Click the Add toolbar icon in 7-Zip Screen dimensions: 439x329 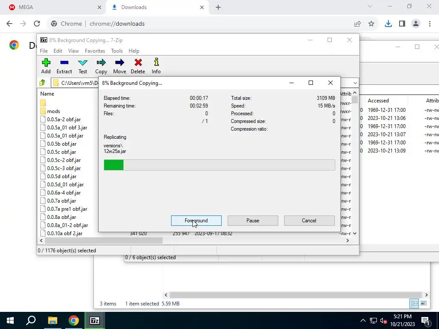coord(46,66)
